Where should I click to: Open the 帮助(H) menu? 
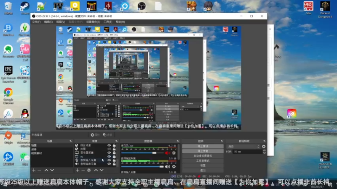[120, 22]
